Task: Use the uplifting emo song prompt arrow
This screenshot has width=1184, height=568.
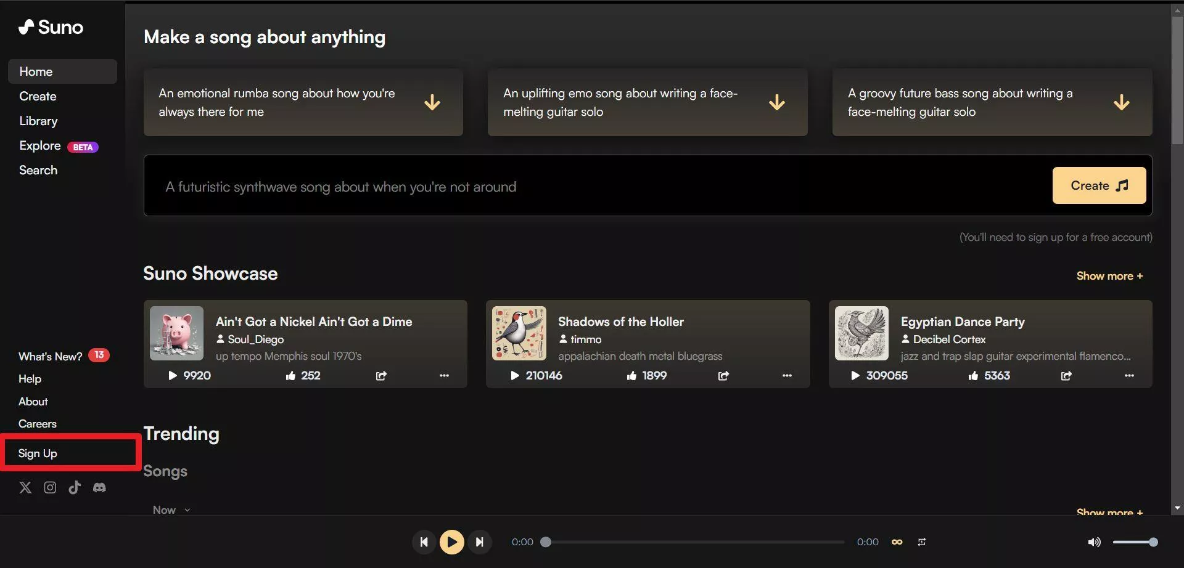Action: point(777,102)
